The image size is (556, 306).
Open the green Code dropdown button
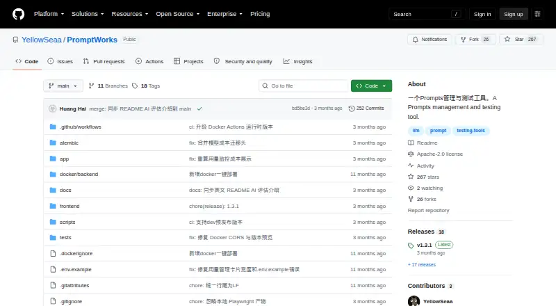point(371,86)
